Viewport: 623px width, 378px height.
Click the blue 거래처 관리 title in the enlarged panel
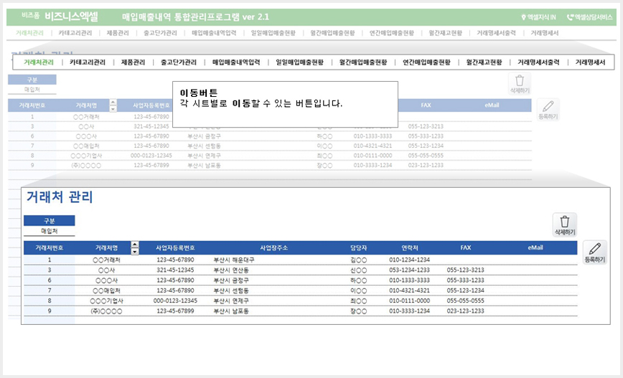pos(60,197)
